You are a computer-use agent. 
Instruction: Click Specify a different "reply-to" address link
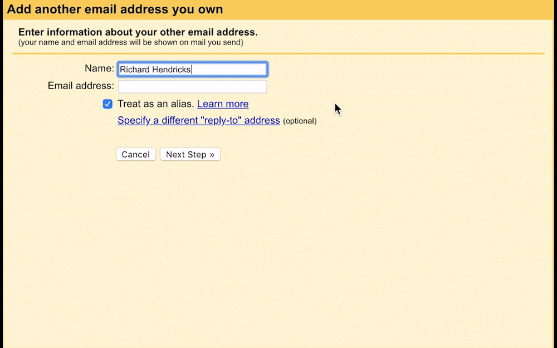point(199,120)
